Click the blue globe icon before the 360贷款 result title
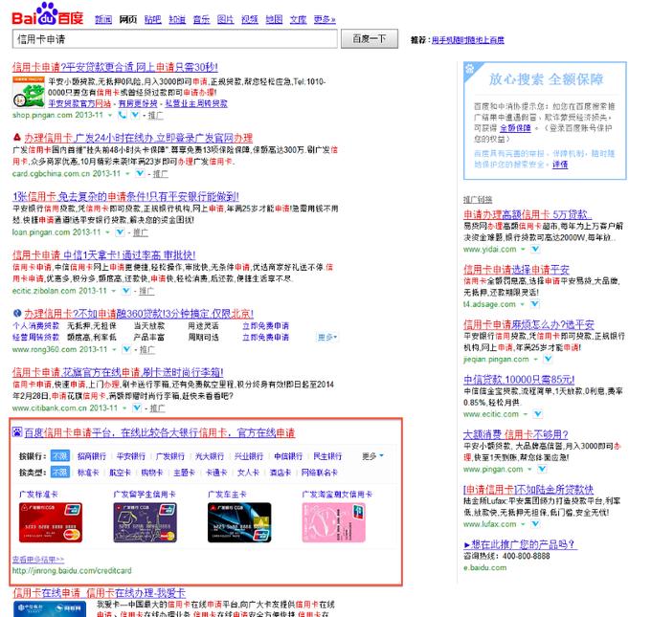Viewport: 651px width, 617px height. 17,313
